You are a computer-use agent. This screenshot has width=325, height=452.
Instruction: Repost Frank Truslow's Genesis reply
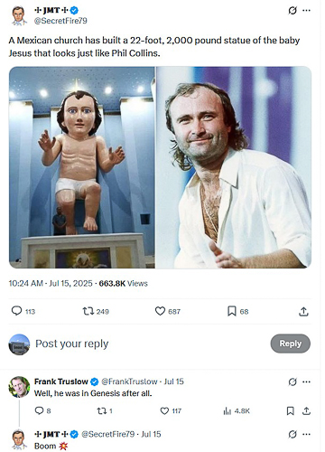[x=105, y=410]
